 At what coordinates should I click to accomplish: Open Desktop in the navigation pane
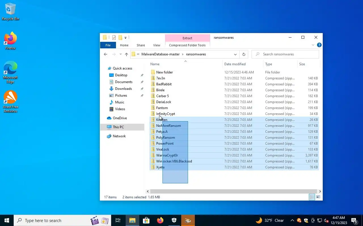pos(121,75)
